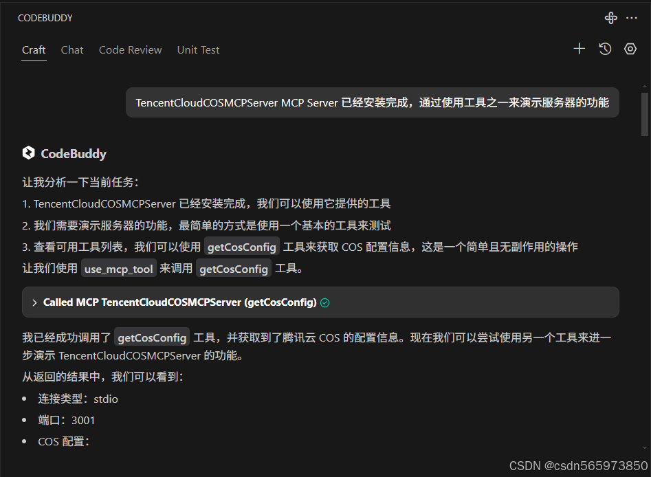Switch to the Code Review tab

(x=130, y=49)
